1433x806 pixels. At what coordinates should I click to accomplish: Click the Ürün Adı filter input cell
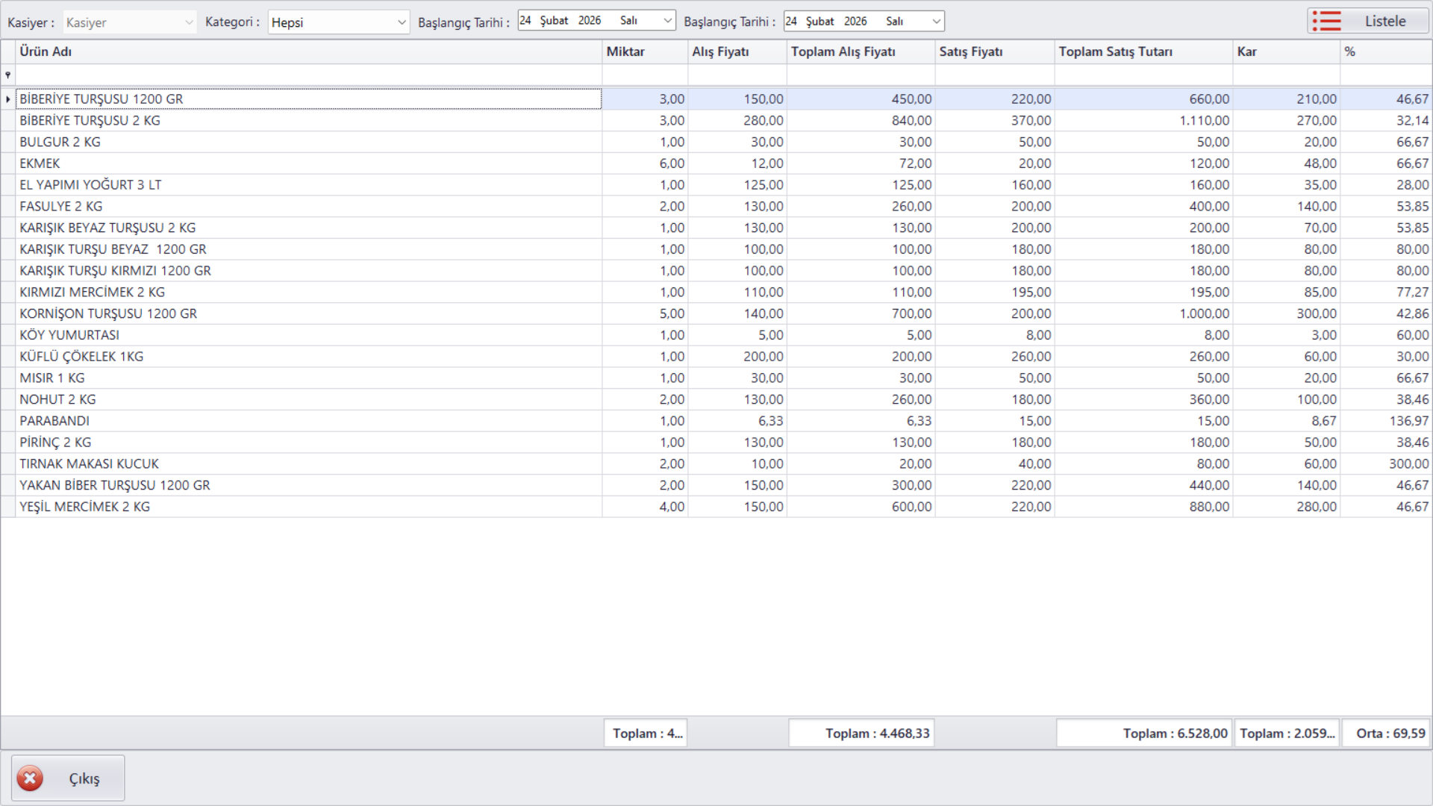[x=307, y=75]
